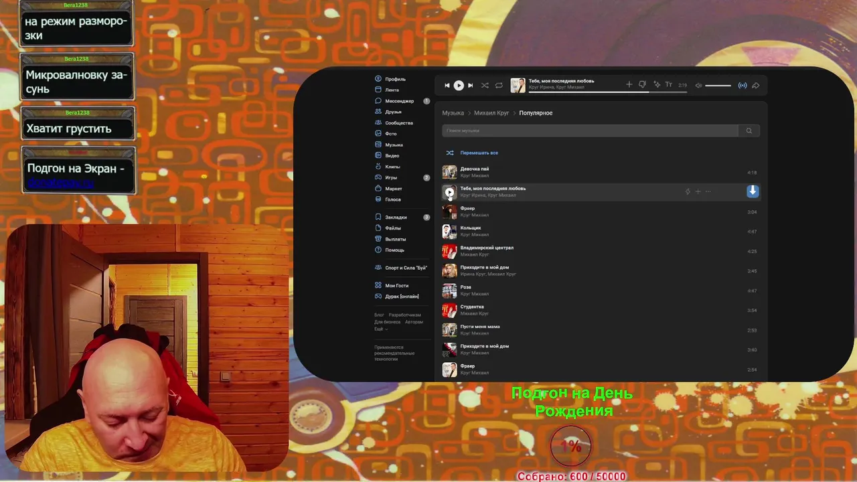Seek on the track progress bar

609,92
